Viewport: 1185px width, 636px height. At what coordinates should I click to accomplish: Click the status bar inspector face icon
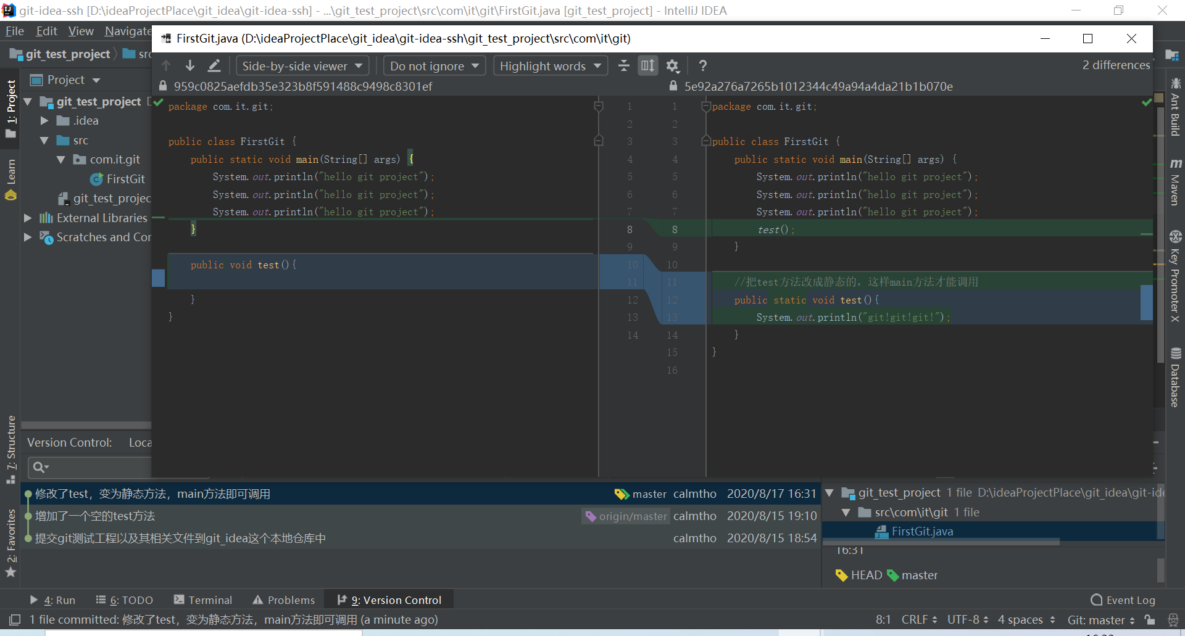(1173, 619)
